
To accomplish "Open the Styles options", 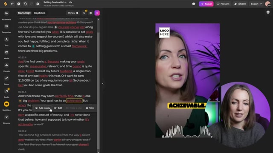I will pos(73,13).
